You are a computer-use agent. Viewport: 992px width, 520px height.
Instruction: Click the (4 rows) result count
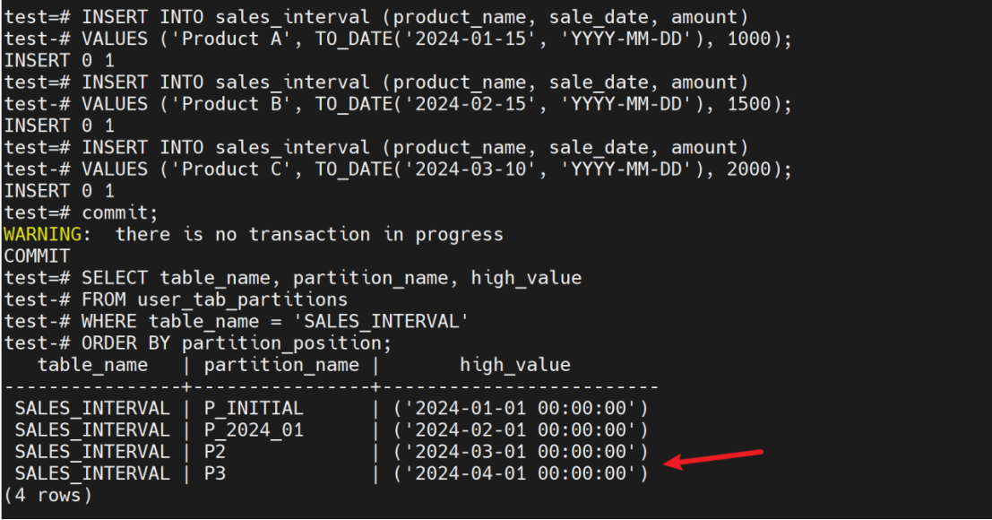[47, 495]
